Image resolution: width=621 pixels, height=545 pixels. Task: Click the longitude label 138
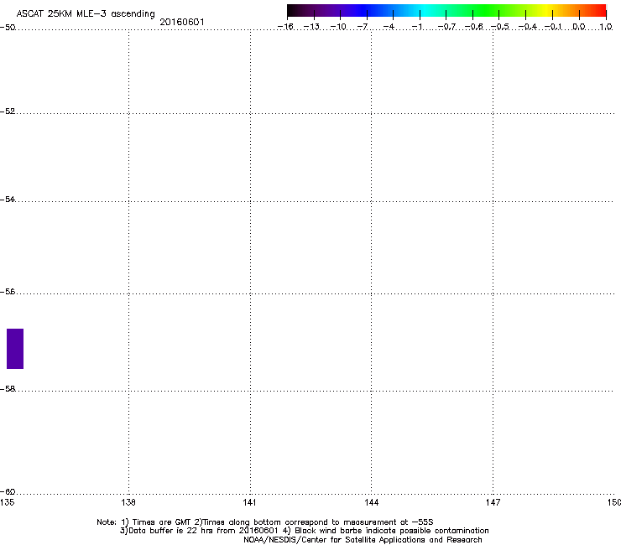pyautogui.click(x=128, y=502)
